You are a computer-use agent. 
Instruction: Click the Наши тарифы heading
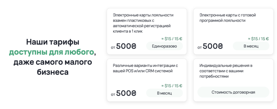coord(53,42)
